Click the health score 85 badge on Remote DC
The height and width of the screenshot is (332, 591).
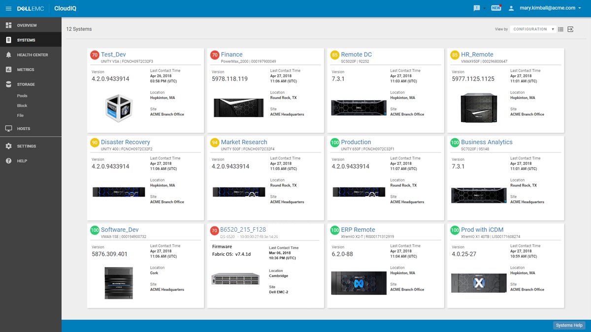[335, 55]
